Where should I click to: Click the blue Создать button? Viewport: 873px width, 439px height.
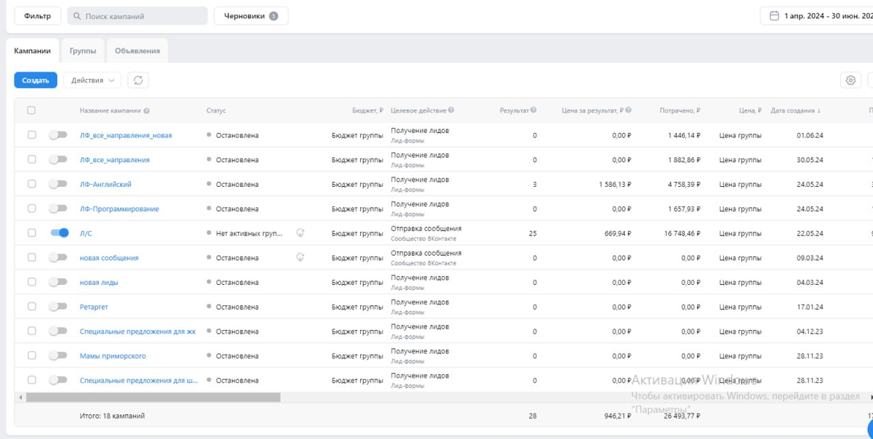36,80
